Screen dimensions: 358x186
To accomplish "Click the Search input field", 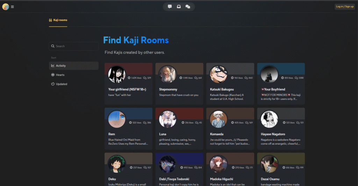I will click(x=73, y=46).
